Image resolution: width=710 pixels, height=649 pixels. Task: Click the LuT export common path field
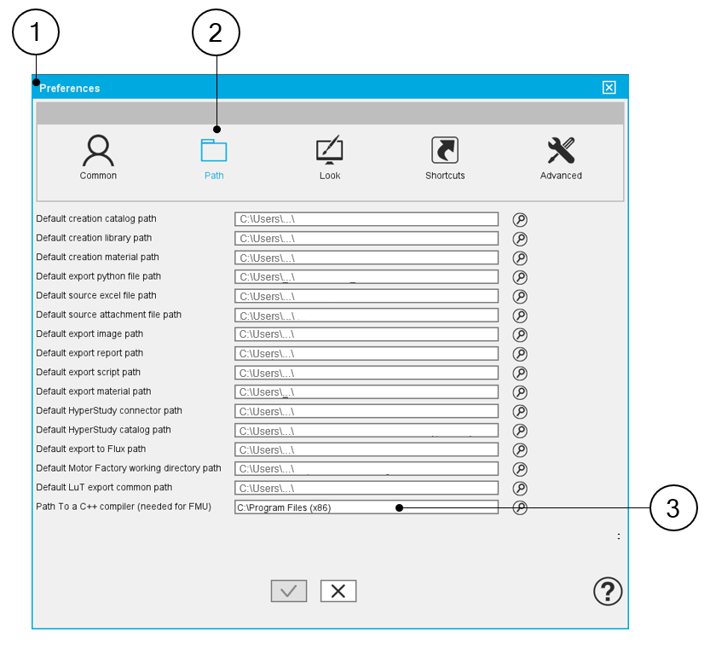pyautogui.click(x=367, y=488)
